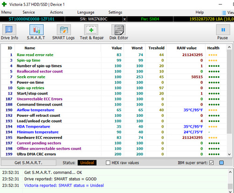Select Number of spin-up times row

point(114,66)
